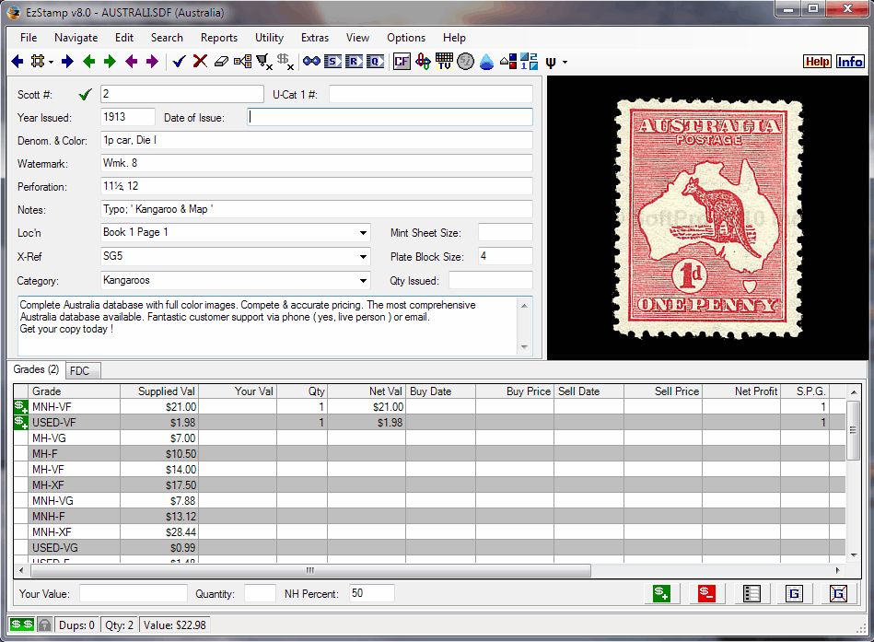Click the U-Cat 1 # input field
The image size is (874, 642).
point(430,94)
